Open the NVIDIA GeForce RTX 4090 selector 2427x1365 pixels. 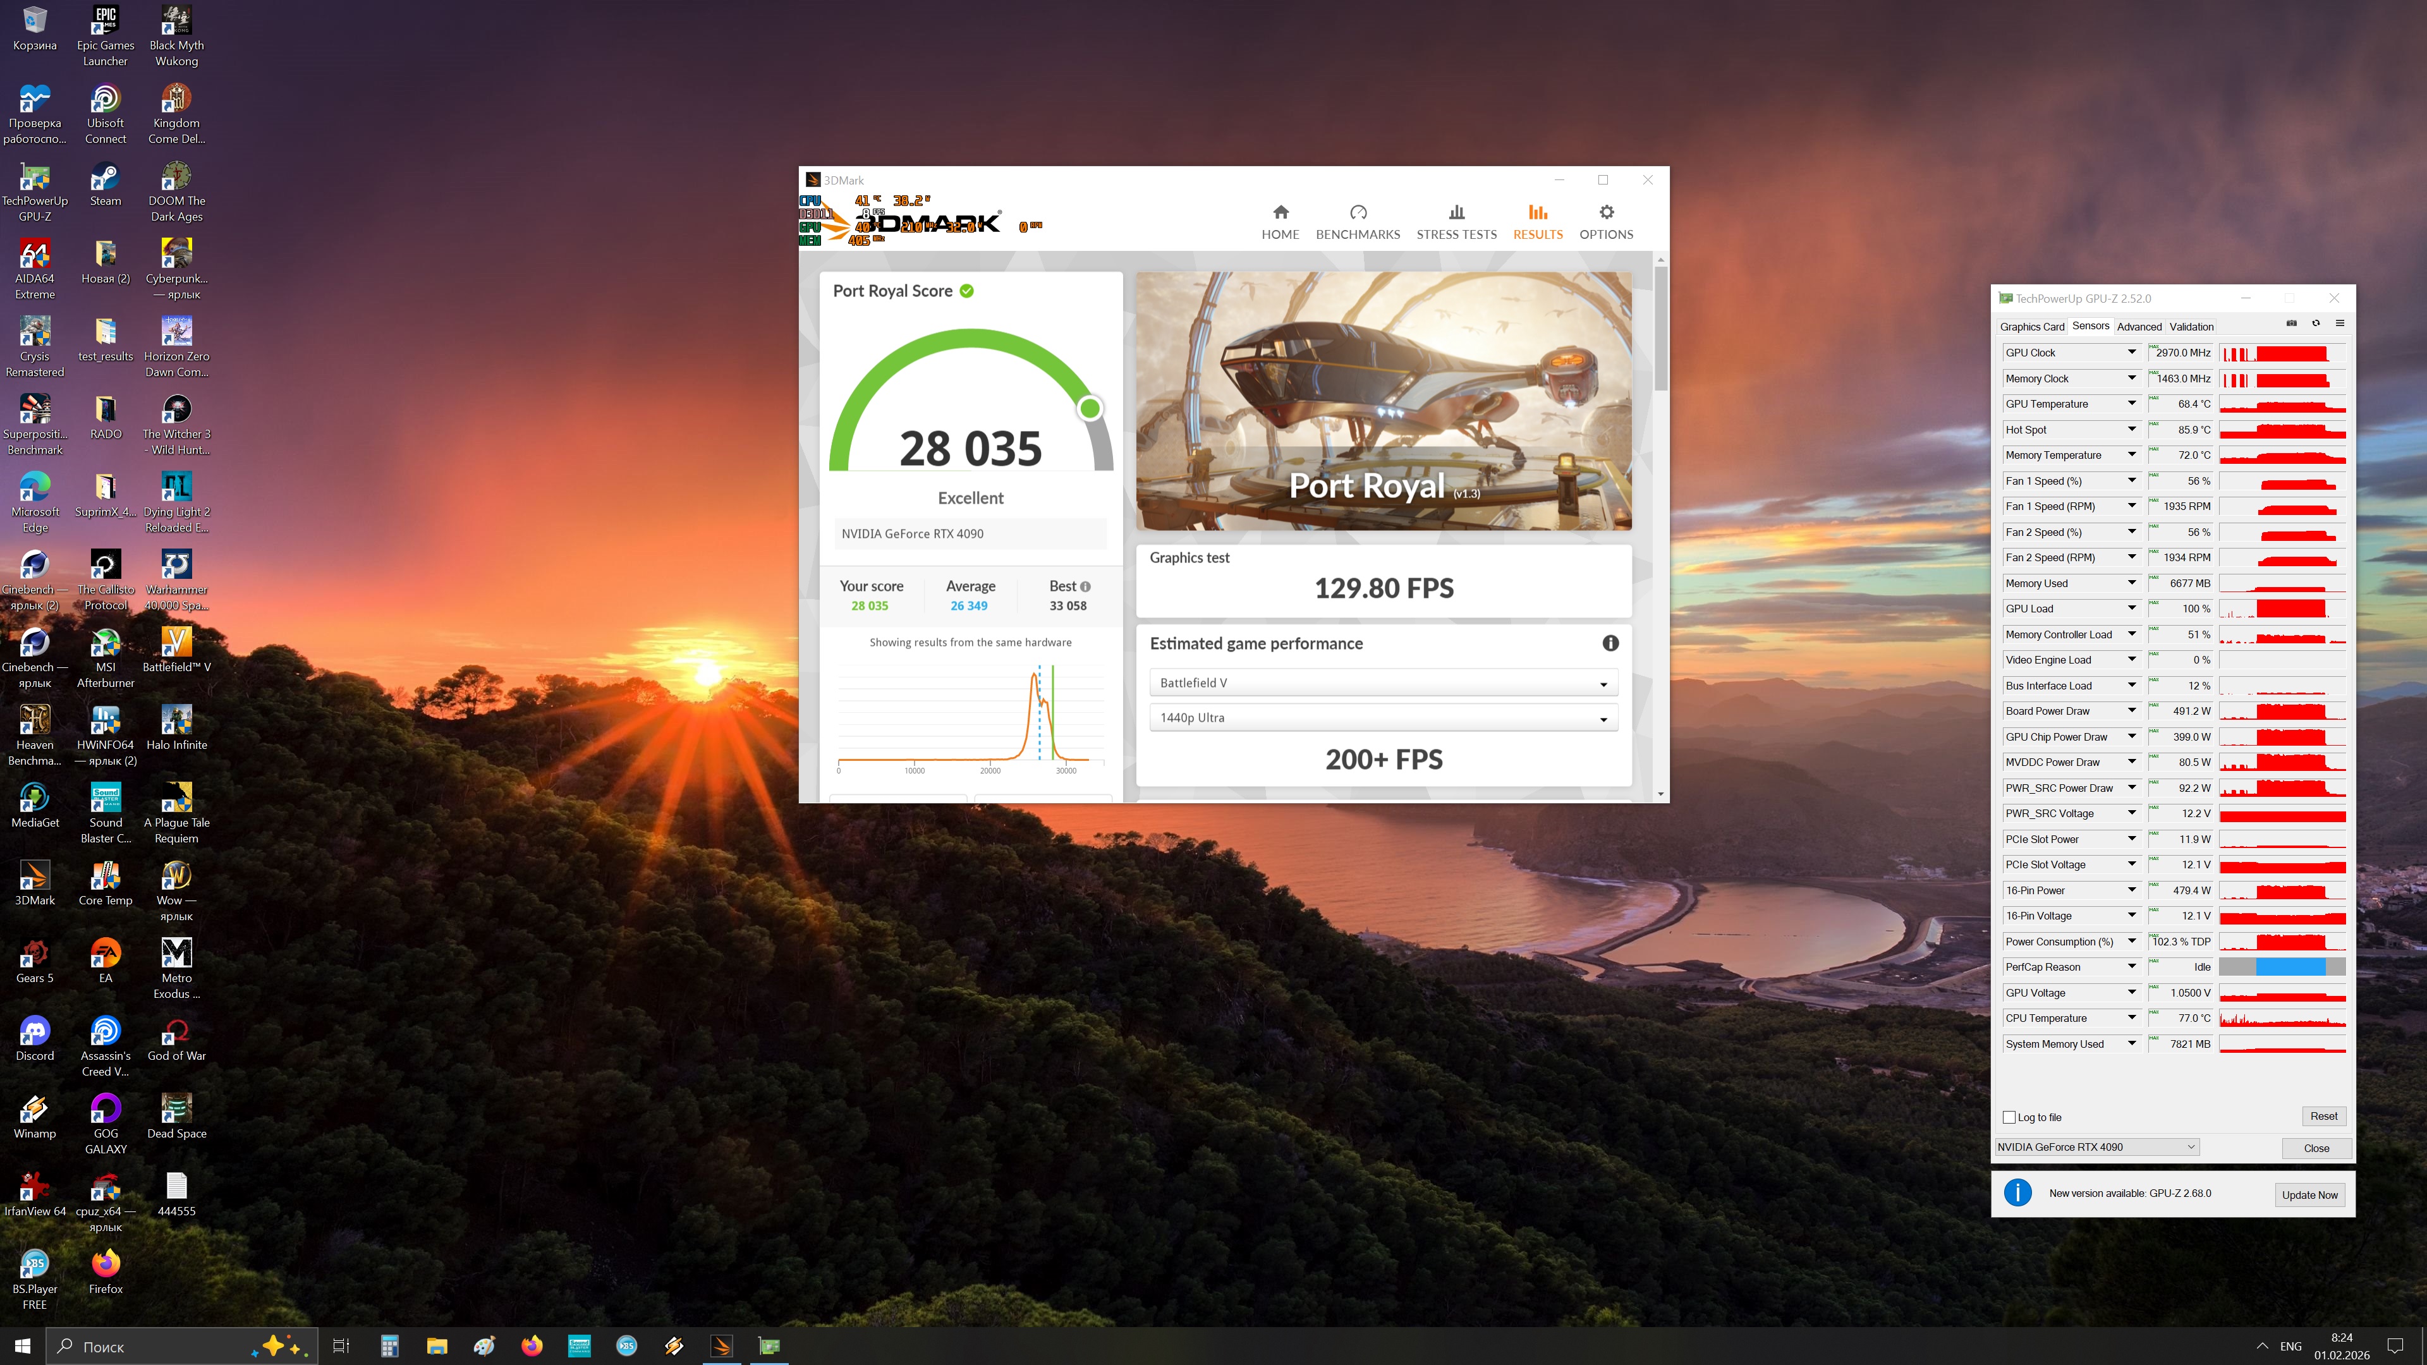pyautogui.click(x=2096, y=1148)
